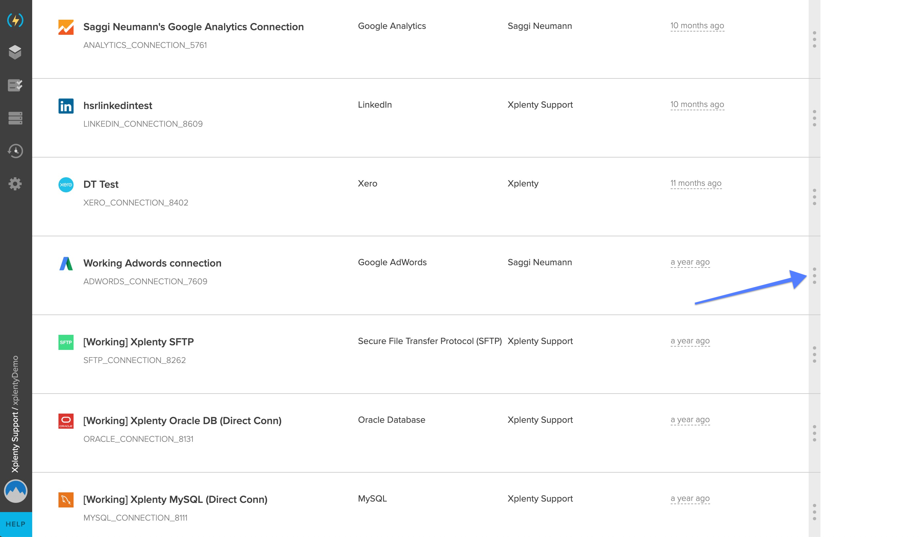
Task: Click the Xplenty Support / xplentyDemo account label
Action: [x=15, y=414]
